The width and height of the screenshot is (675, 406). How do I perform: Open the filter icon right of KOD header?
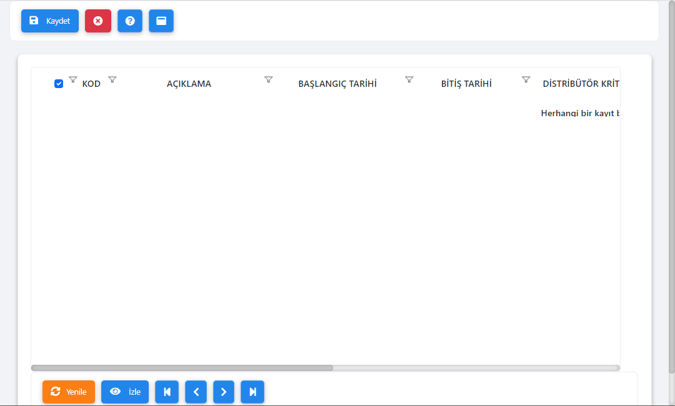pyautogui.click(x=112, y=79)
